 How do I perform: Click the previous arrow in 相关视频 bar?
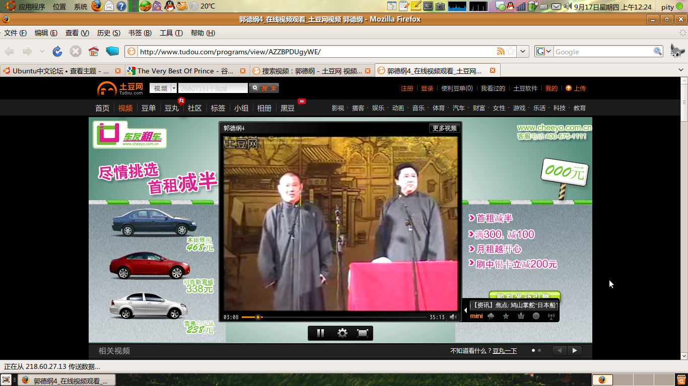coord(560,351)
